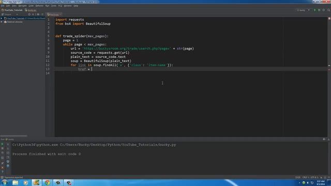Screen dimensions: 331x186
Task: Click the Down stack trace arrow in console
Action: (x=8, y=149)
